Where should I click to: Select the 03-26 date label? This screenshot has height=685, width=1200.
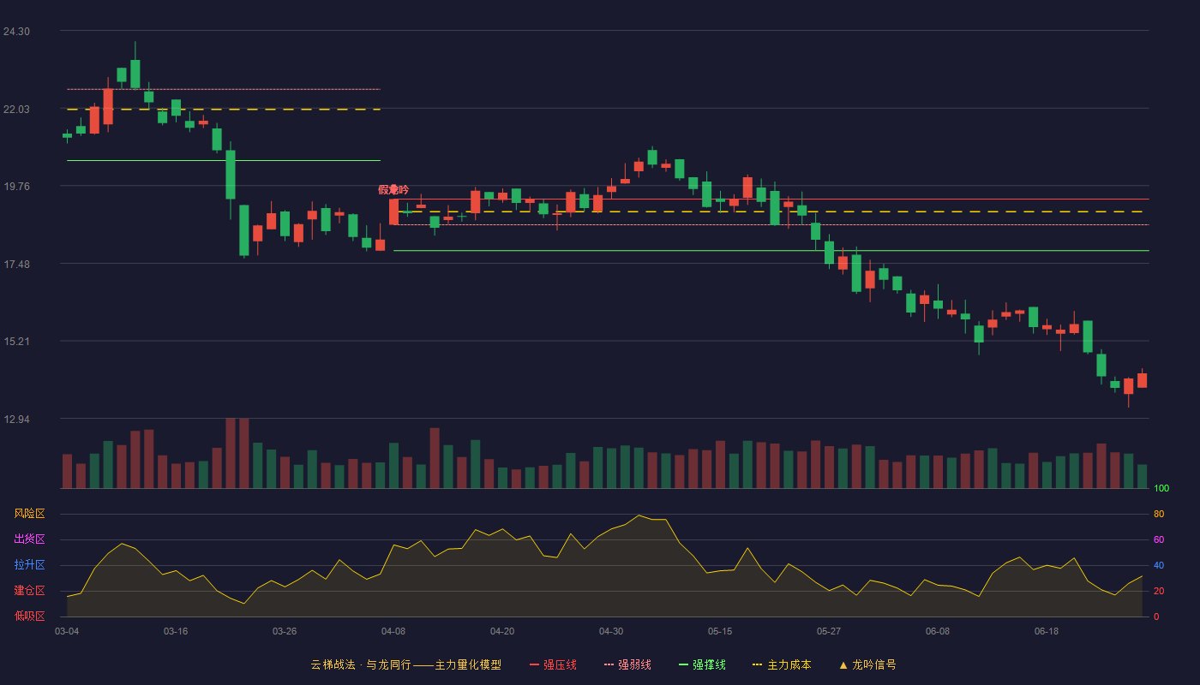[285, 631]
